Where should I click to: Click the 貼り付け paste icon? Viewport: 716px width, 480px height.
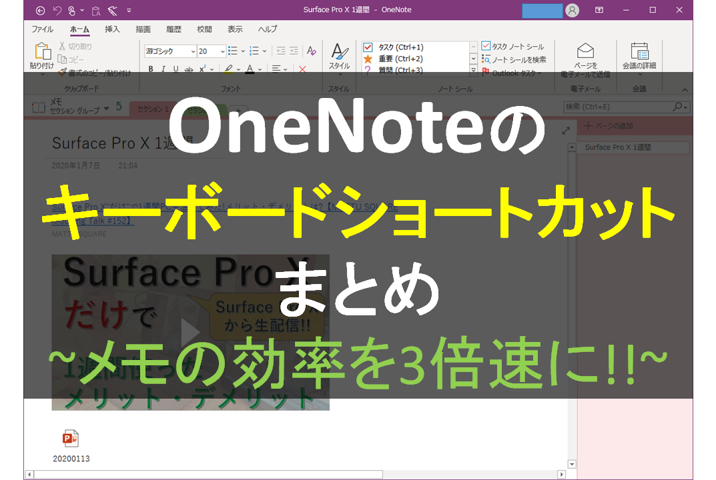coord(43,51)
